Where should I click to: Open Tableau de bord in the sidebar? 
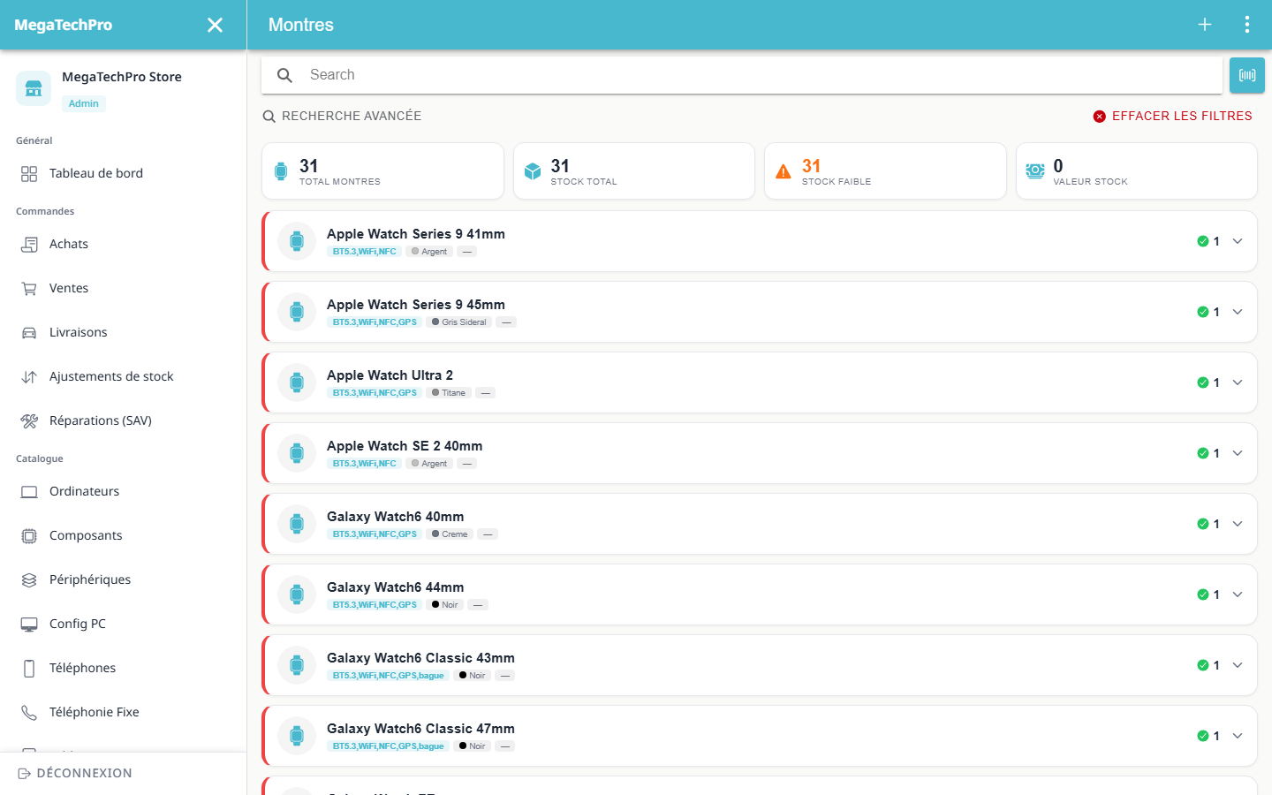pos(123,174)
